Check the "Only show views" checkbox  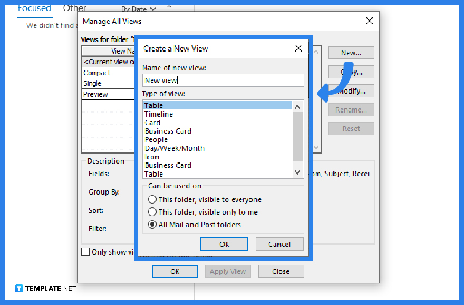pos(85,251)
